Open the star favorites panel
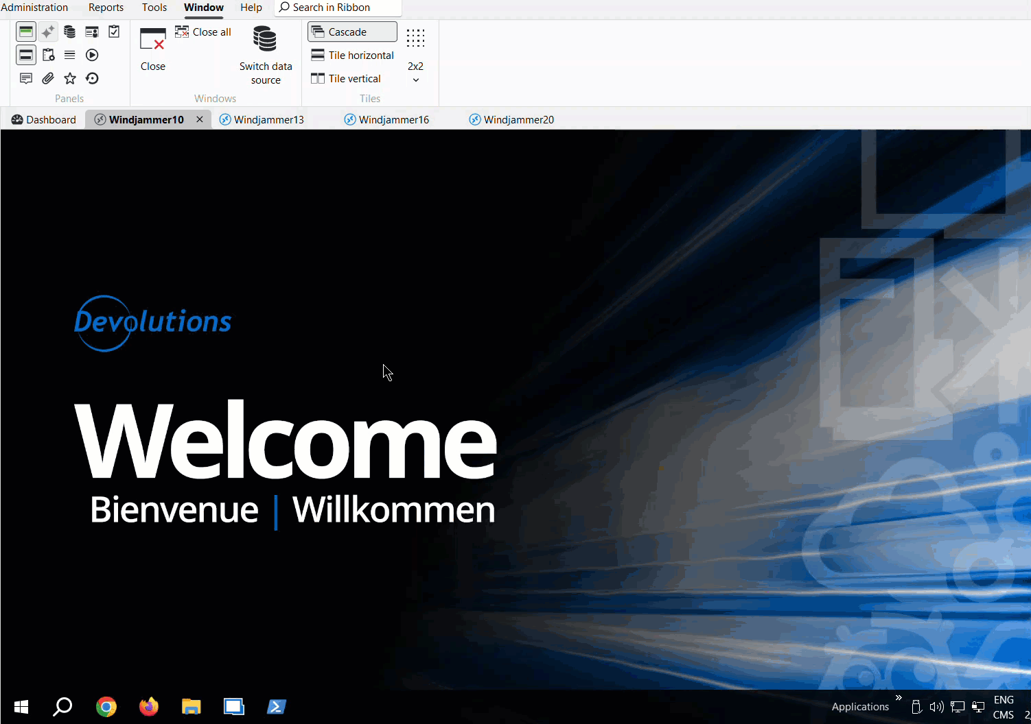The image size is (1031, 724). (70, 78)
